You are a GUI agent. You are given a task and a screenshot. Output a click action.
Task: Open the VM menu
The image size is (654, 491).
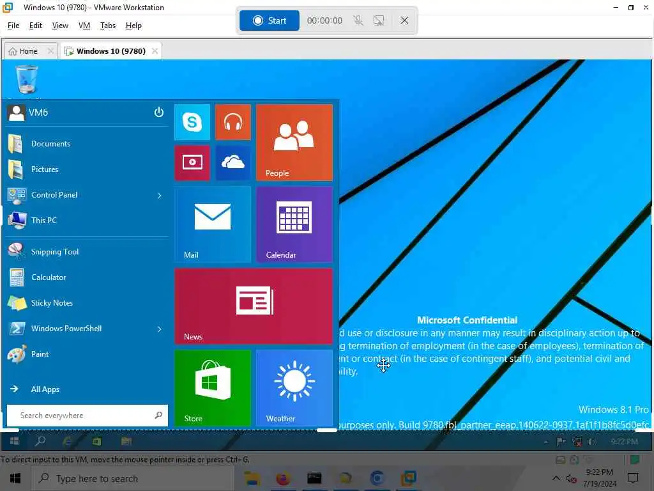click(84, 26)
